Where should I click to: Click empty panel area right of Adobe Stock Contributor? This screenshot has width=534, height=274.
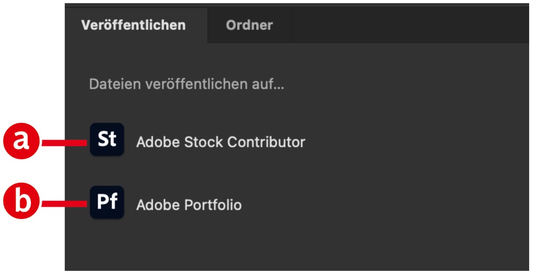(417, 143)
